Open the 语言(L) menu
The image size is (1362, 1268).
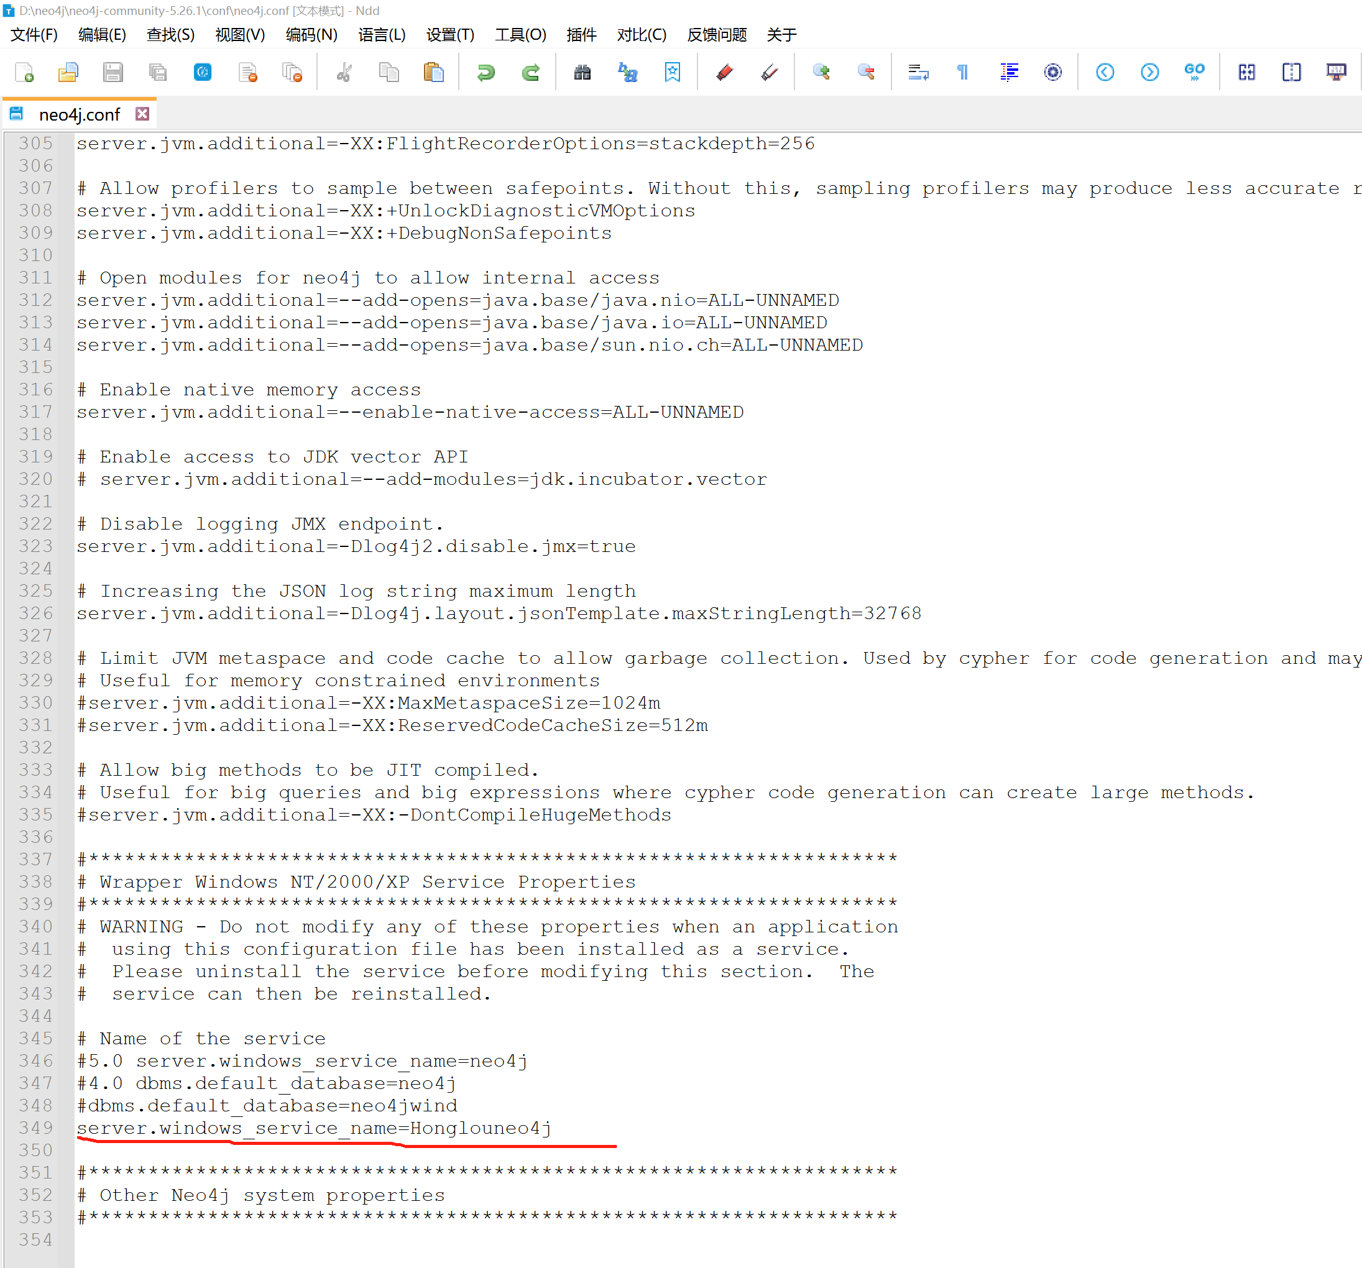(382, 35)
